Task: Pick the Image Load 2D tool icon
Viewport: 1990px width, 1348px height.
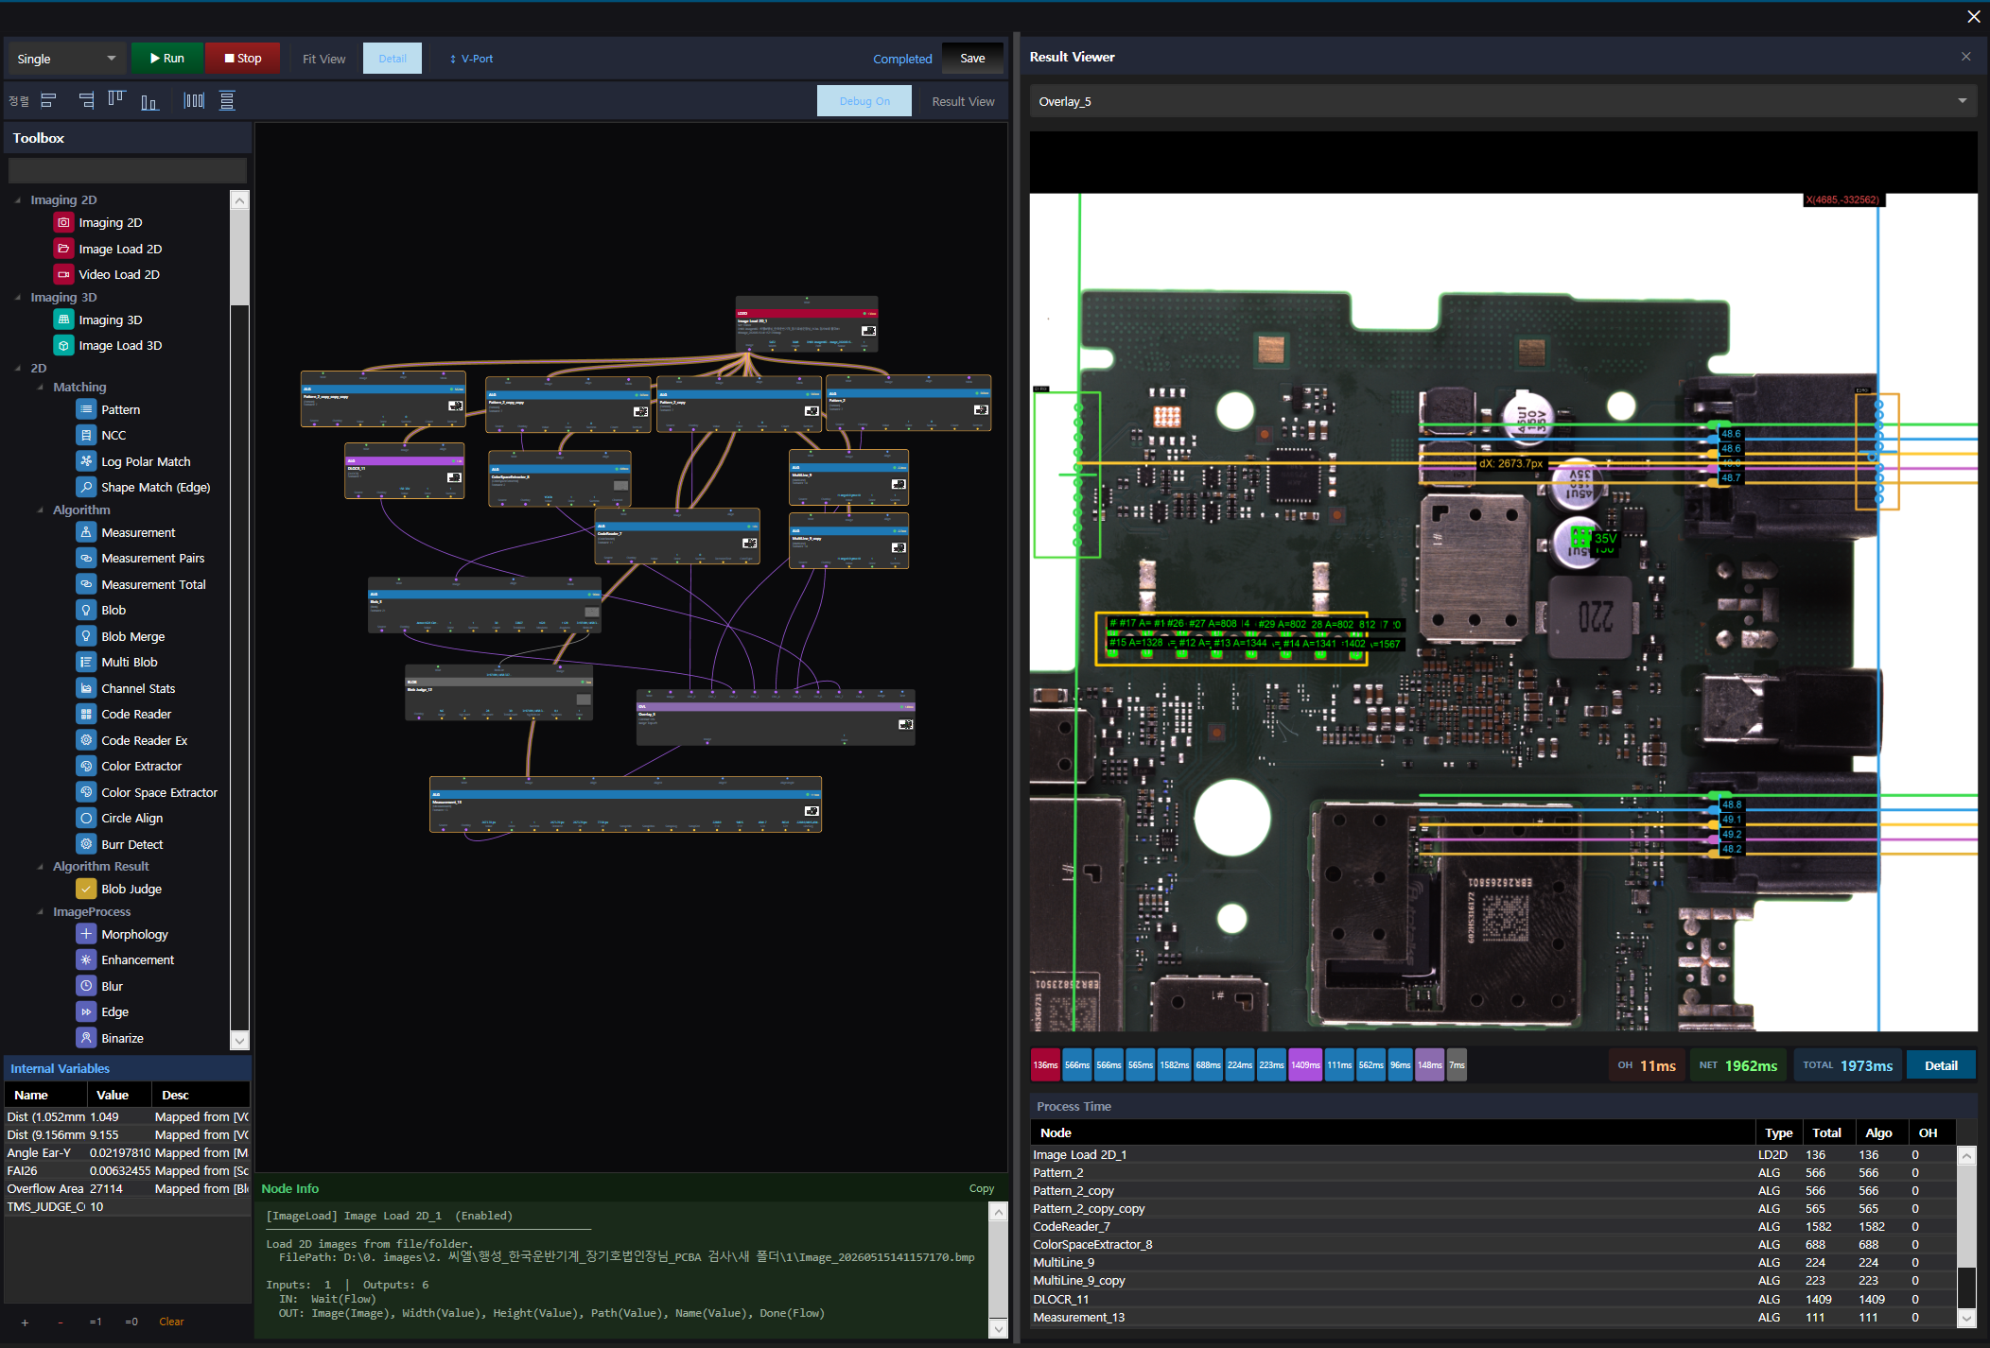Action: click(x=63, y=249)
